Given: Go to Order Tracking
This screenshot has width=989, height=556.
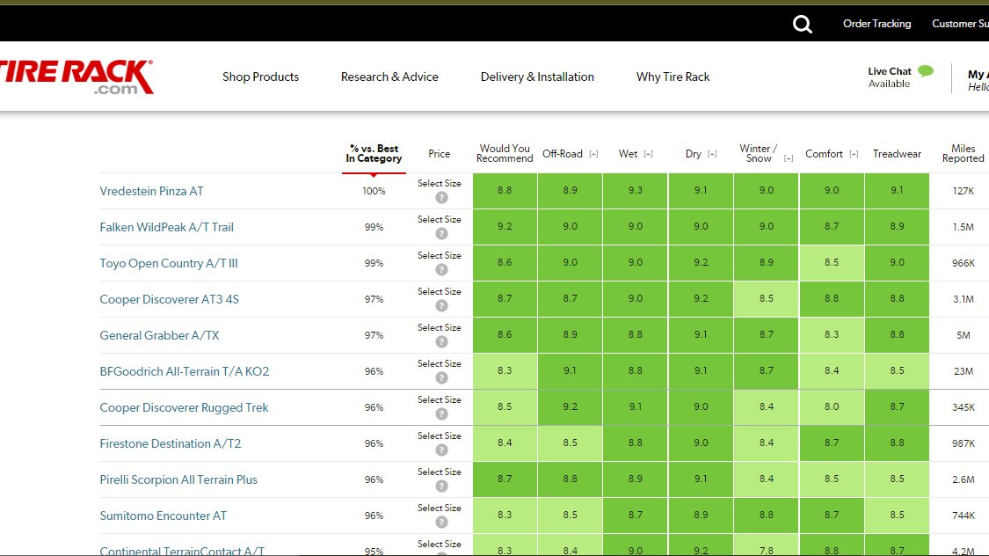Looking at the screenshot, I should tap(876, 24).
